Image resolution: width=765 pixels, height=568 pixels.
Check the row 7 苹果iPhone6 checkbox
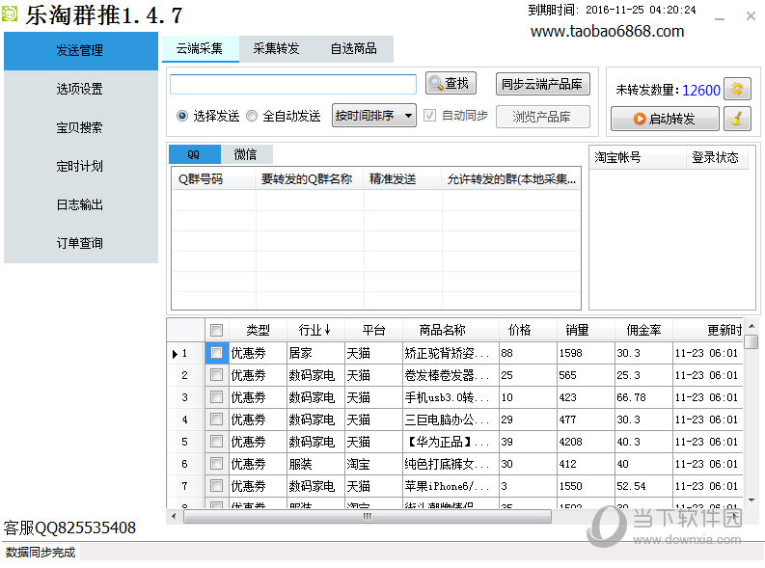point(217,486)
